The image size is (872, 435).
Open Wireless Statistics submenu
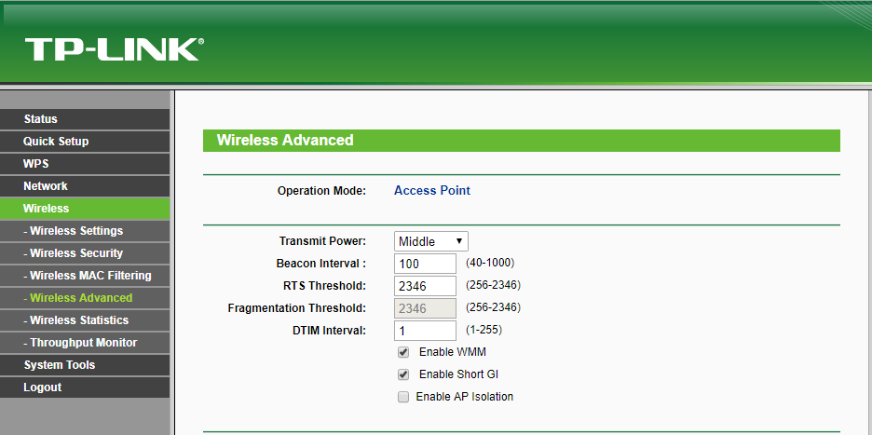pyautogui.click(x=85, y=320)
